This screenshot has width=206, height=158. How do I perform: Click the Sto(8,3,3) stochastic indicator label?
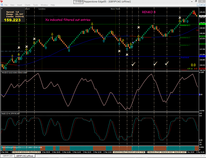coord(11,114)
